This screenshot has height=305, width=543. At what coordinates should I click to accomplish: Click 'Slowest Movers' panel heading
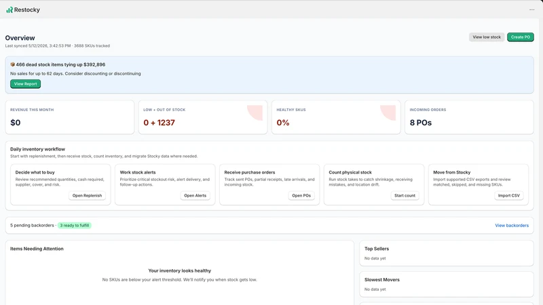tap(381, 280)
